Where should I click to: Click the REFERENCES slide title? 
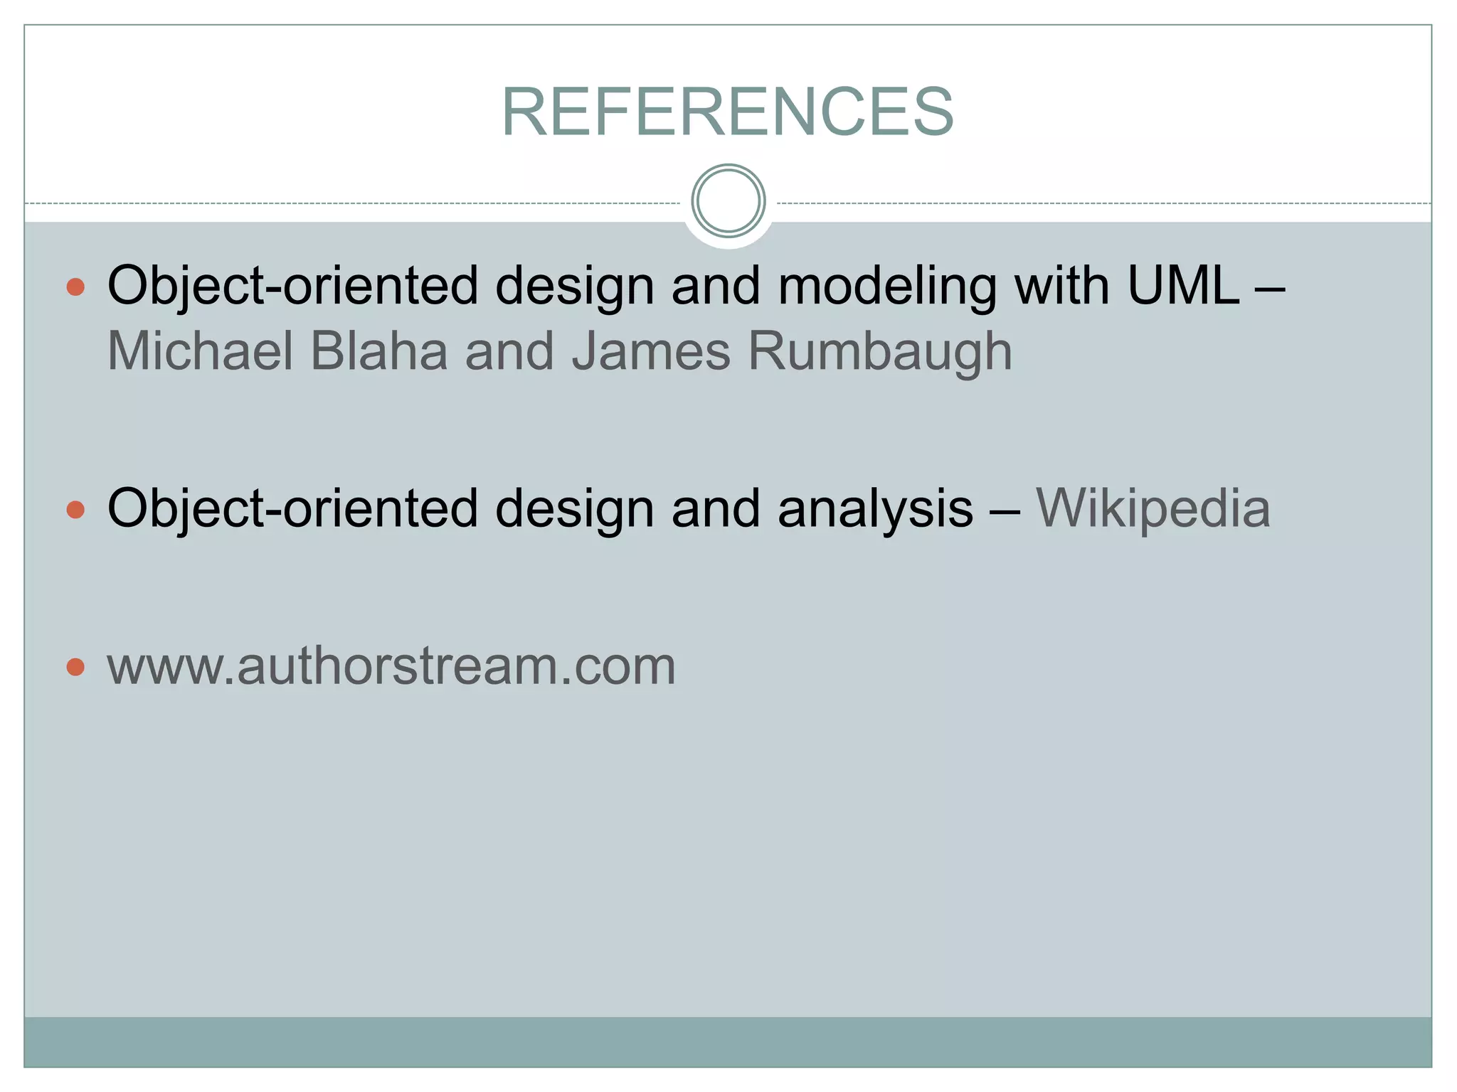pyautogui.click(x=727, y=112)
